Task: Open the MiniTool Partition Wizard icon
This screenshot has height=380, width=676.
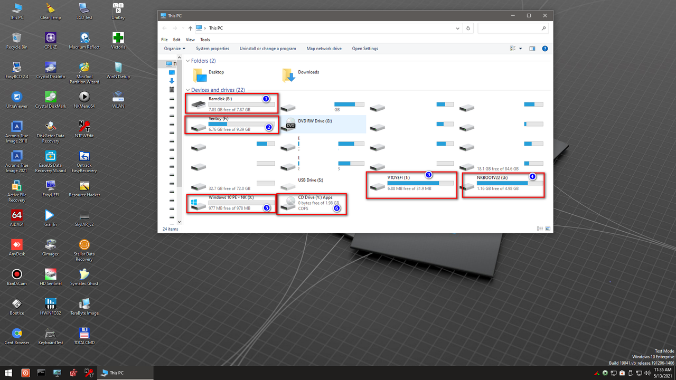Action: [84, 73]
